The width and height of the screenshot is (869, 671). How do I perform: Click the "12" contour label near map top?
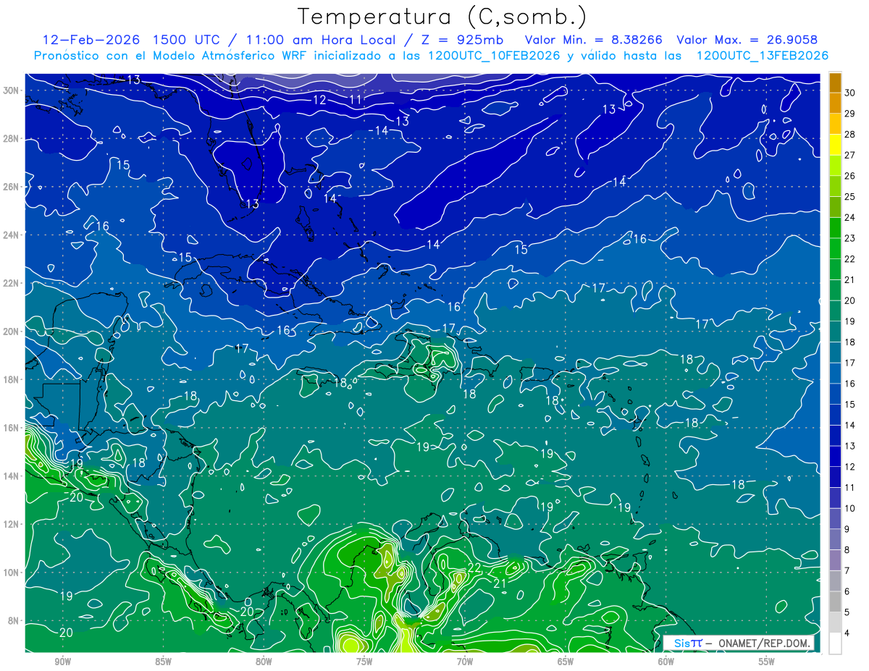point(319,100)
